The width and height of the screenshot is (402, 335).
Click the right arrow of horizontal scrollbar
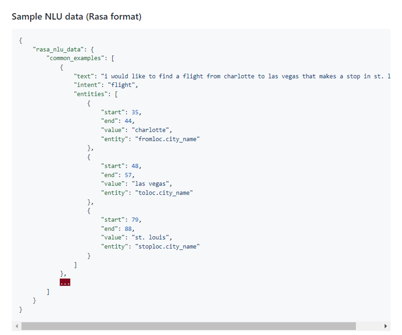pyautogui.click(x=386, y=326)
